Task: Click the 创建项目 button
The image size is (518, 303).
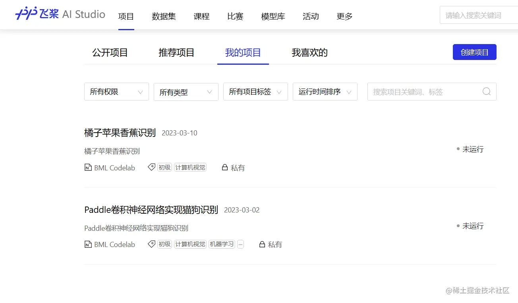Action: (x=475, y=52)
